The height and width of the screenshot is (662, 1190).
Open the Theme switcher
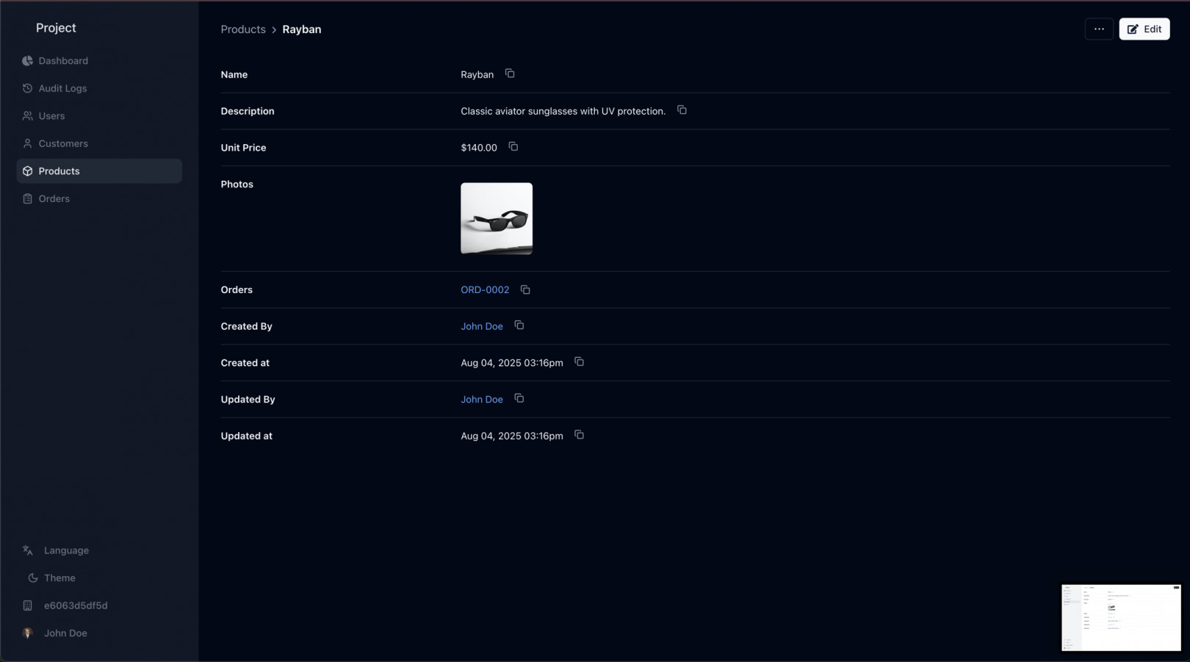99,578
